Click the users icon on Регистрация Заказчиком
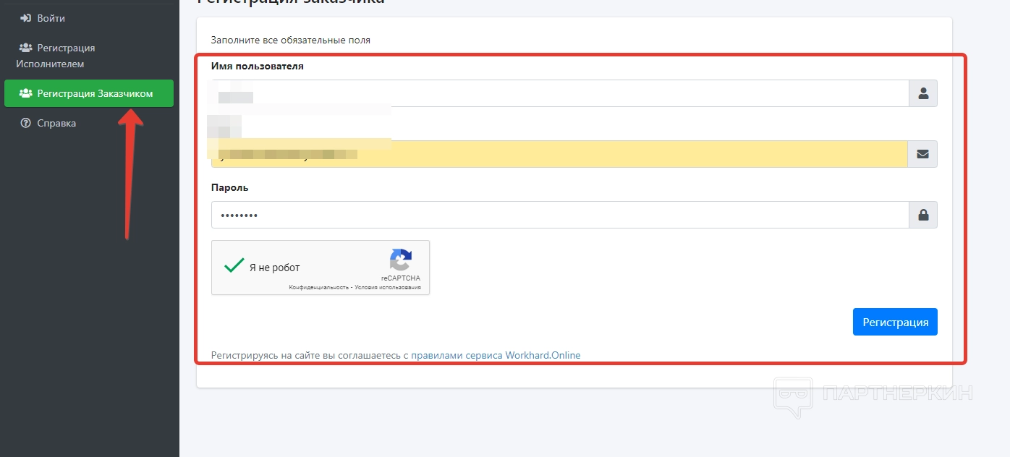 (26, 93)
